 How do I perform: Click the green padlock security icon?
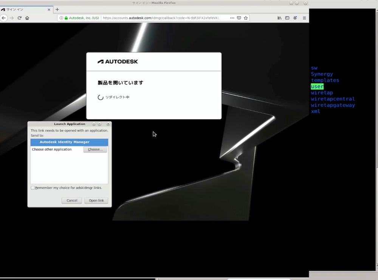66,18
